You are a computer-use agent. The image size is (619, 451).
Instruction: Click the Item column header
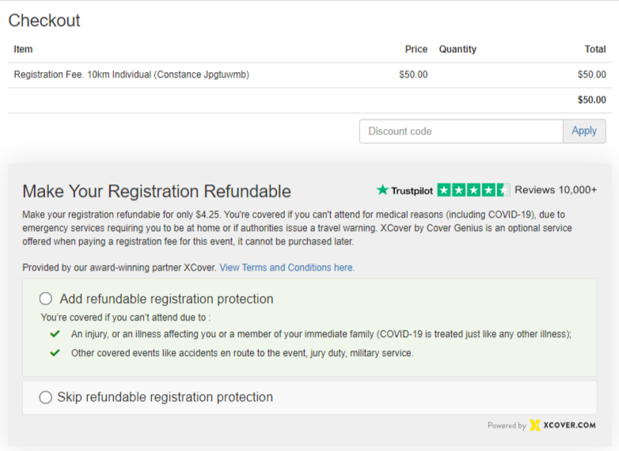coord(24,49)
